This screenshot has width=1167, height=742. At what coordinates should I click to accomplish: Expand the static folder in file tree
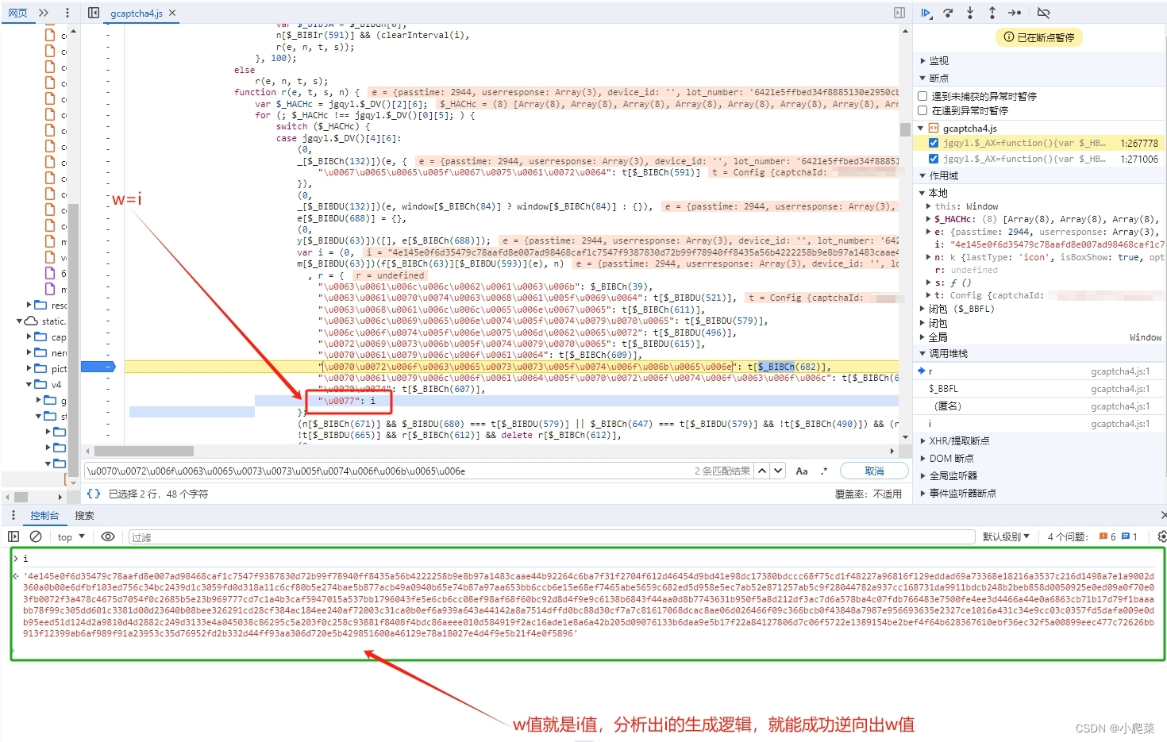click(x=20, y=321)
